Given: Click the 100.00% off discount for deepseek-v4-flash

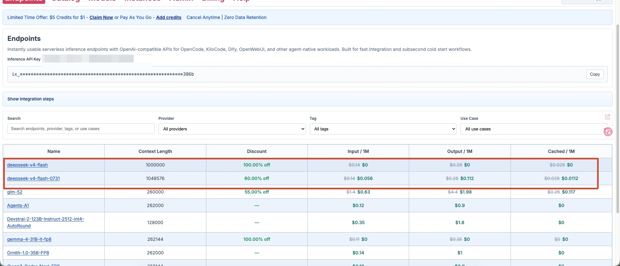Looking at the screenshot, I should [x=257, y=165].
